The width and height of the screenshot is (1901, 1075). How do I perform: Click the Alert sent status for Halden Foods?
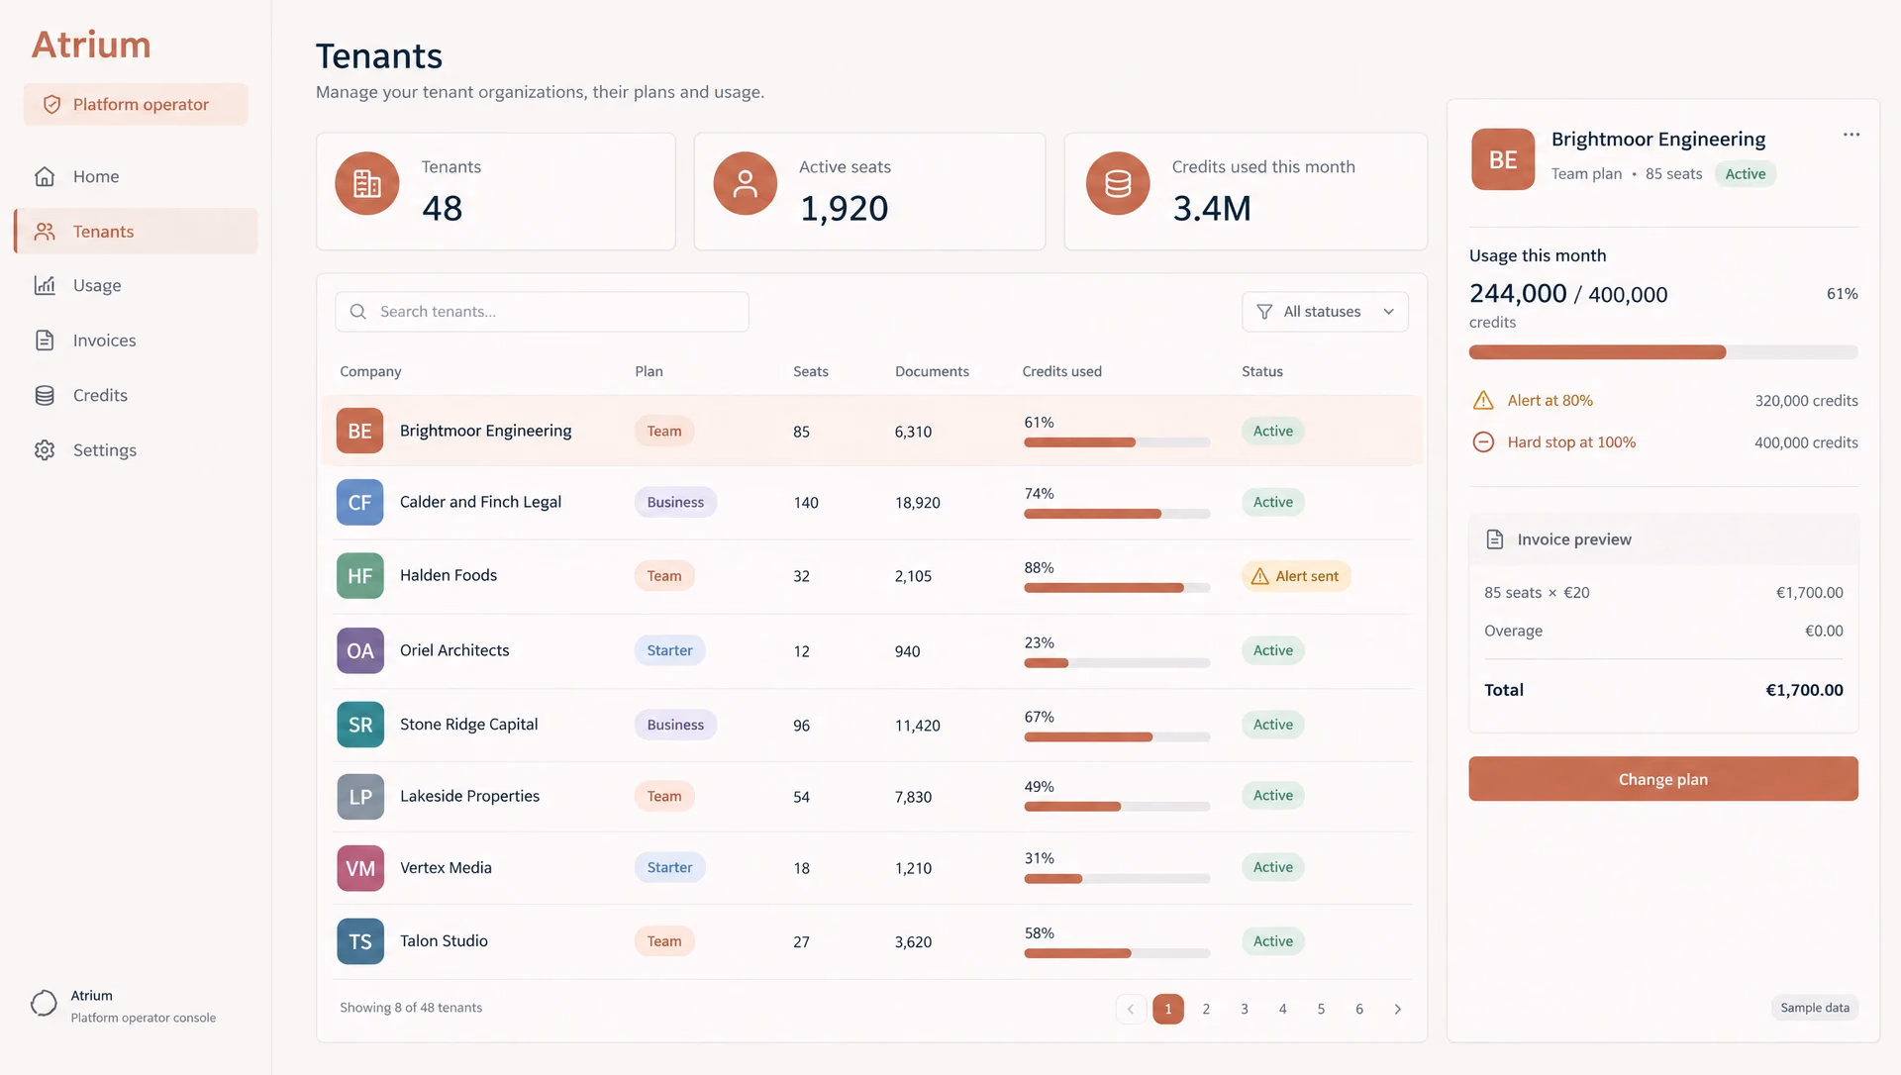pos(1296,576)
